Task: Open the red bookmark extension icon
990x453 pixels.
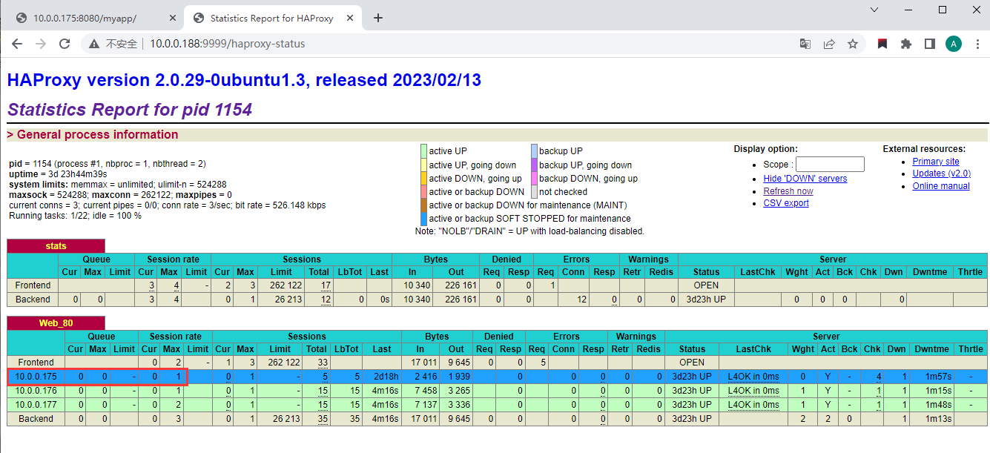Action: pyautogui.click(x=882, y=44)
